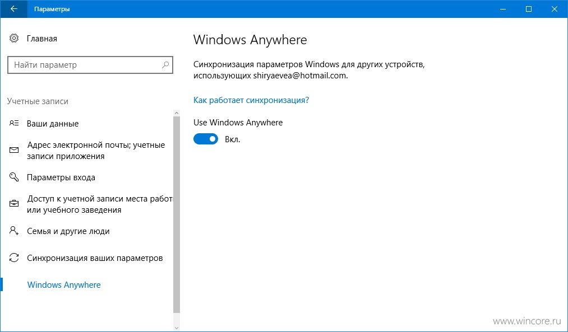Open the Как работает синхронизация? link
The height and width of the screenshot is (332, 568).
251,100
